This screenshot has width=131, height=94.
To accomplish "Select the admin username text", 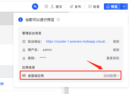I will point(47,50).
